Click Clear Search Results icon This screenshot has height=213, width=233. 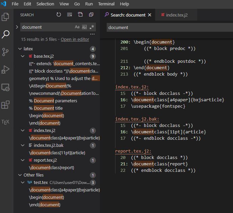click(70, 15)
